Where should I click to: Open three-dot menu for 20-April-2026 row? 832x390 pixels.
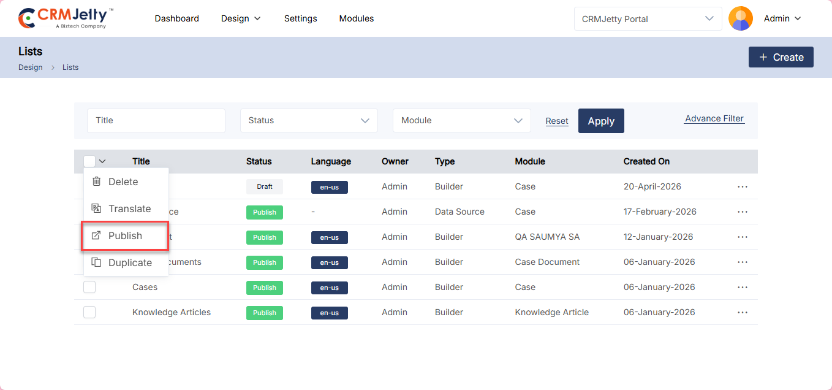pyautogui.click(x=742, y=186)
